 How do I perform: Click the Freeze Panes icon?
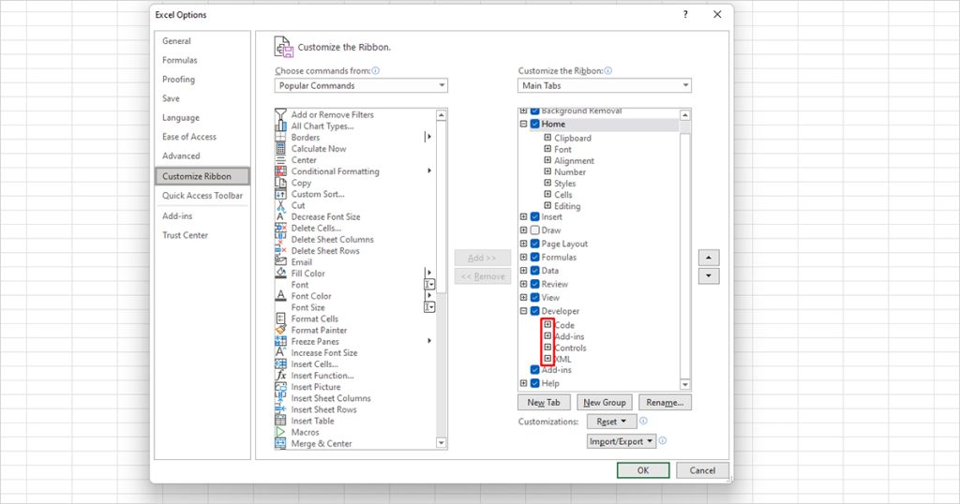click(x=280, y=341)
